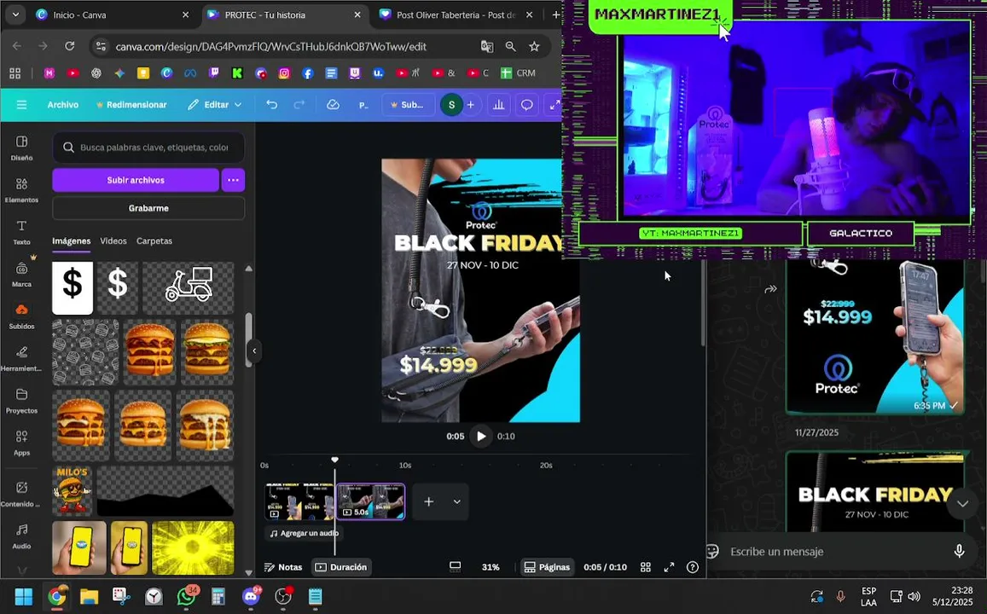Screen dimensions: 987x614
Task: Select the Imágenes tab
Action: (71, 241)
